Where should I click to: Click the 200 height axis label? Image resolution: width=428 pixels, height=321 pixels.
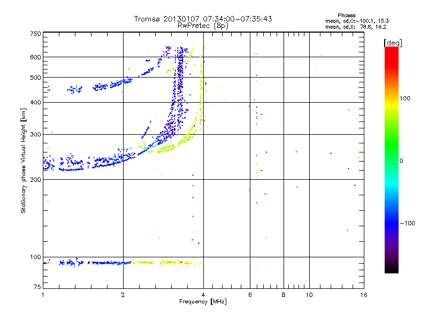[36, 180]
